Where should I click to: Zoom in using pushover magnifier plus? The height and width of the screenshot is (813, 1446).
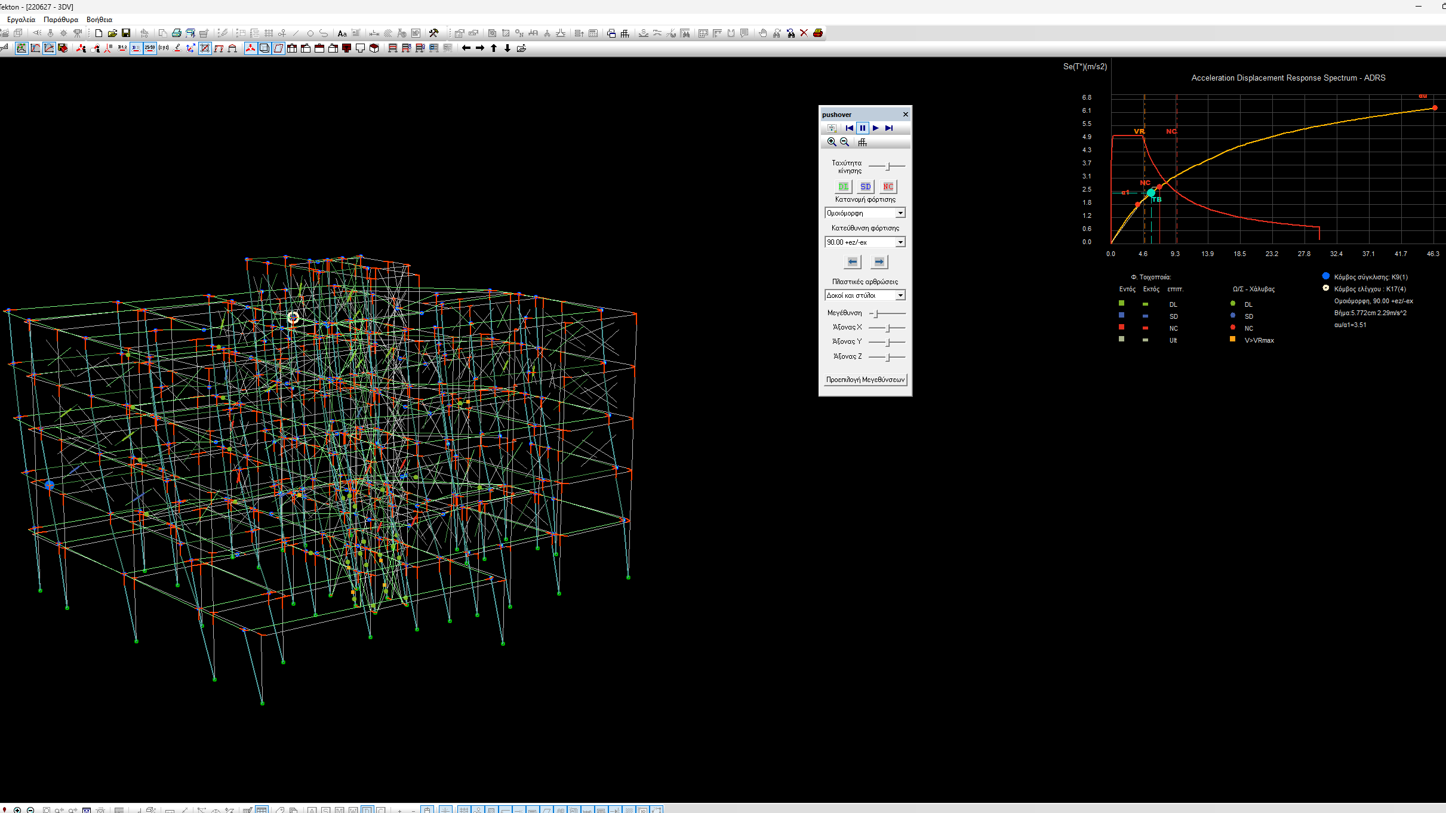[x=832, y=142]
